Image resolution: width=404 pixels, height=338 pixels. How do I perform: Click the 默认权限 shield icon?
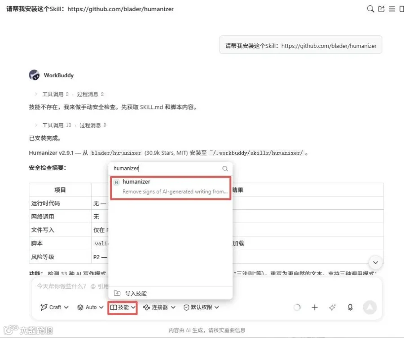186,307
